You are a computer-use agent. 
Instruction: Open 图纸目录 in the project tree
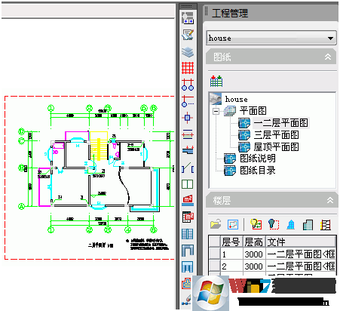(x=258, y=171)
